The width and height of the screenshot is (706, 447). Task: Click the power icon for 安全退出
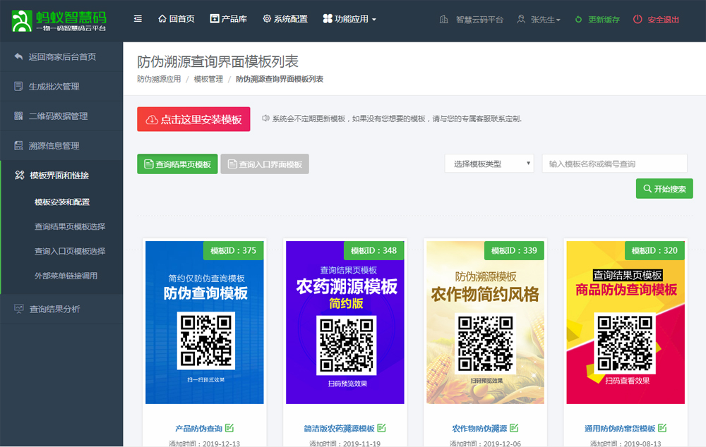click(638, 19)
